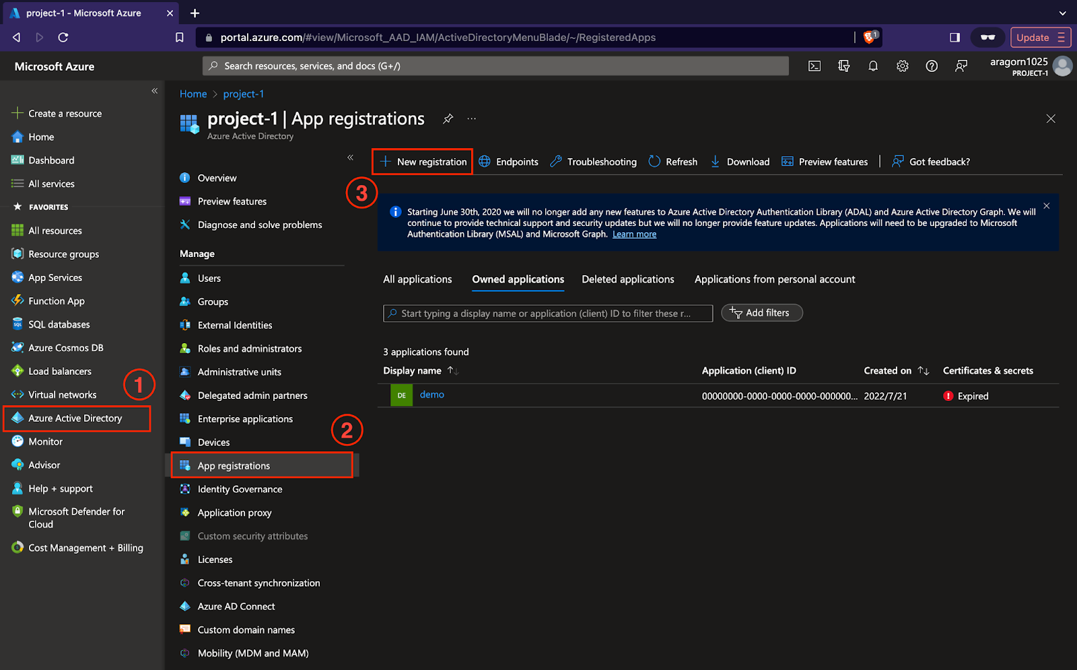Open the aragorn1025 account avatar
The image size is (1077, 670).
point(1063,66)
